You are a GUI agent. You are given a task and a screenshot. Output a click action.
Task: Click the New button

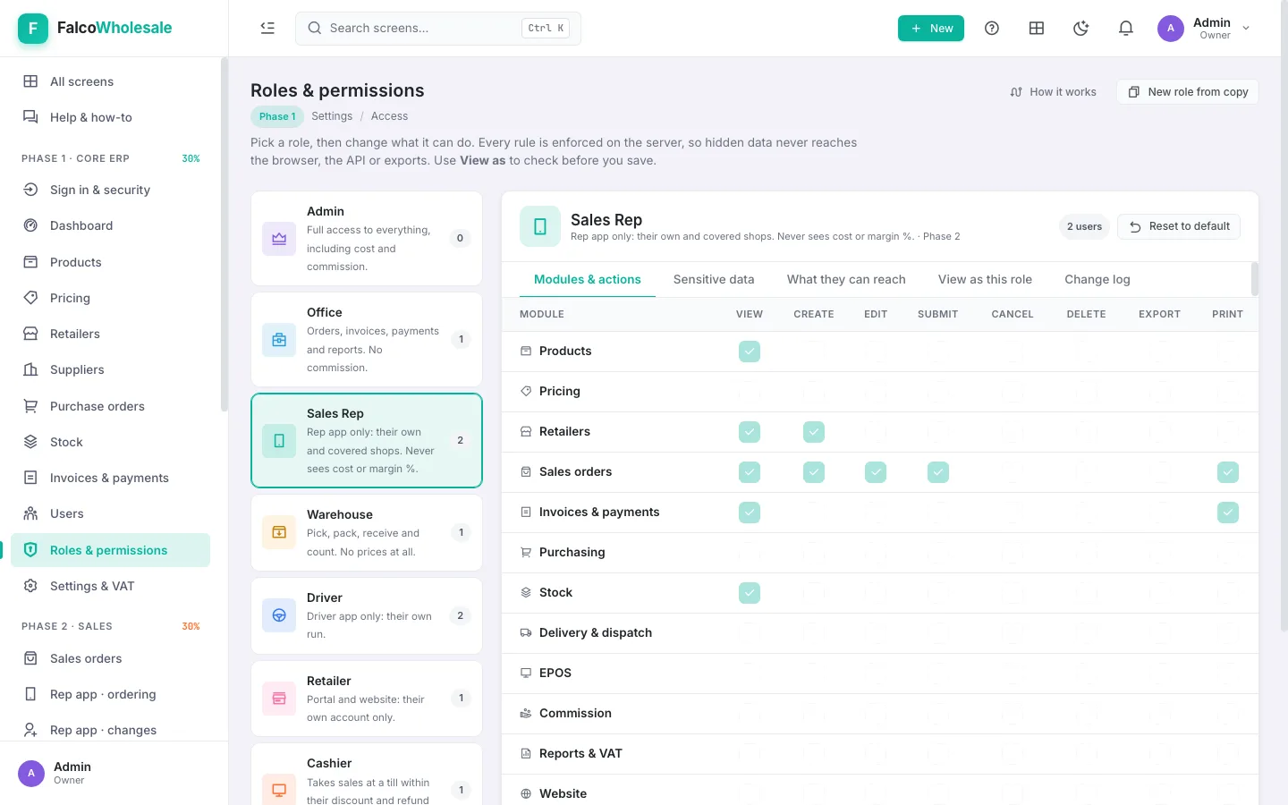931,29
